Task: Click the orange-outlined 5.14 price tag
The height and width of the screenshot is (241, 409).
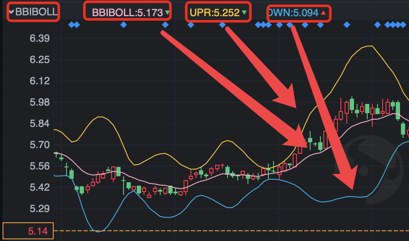Action: click(x=28, y=231)
